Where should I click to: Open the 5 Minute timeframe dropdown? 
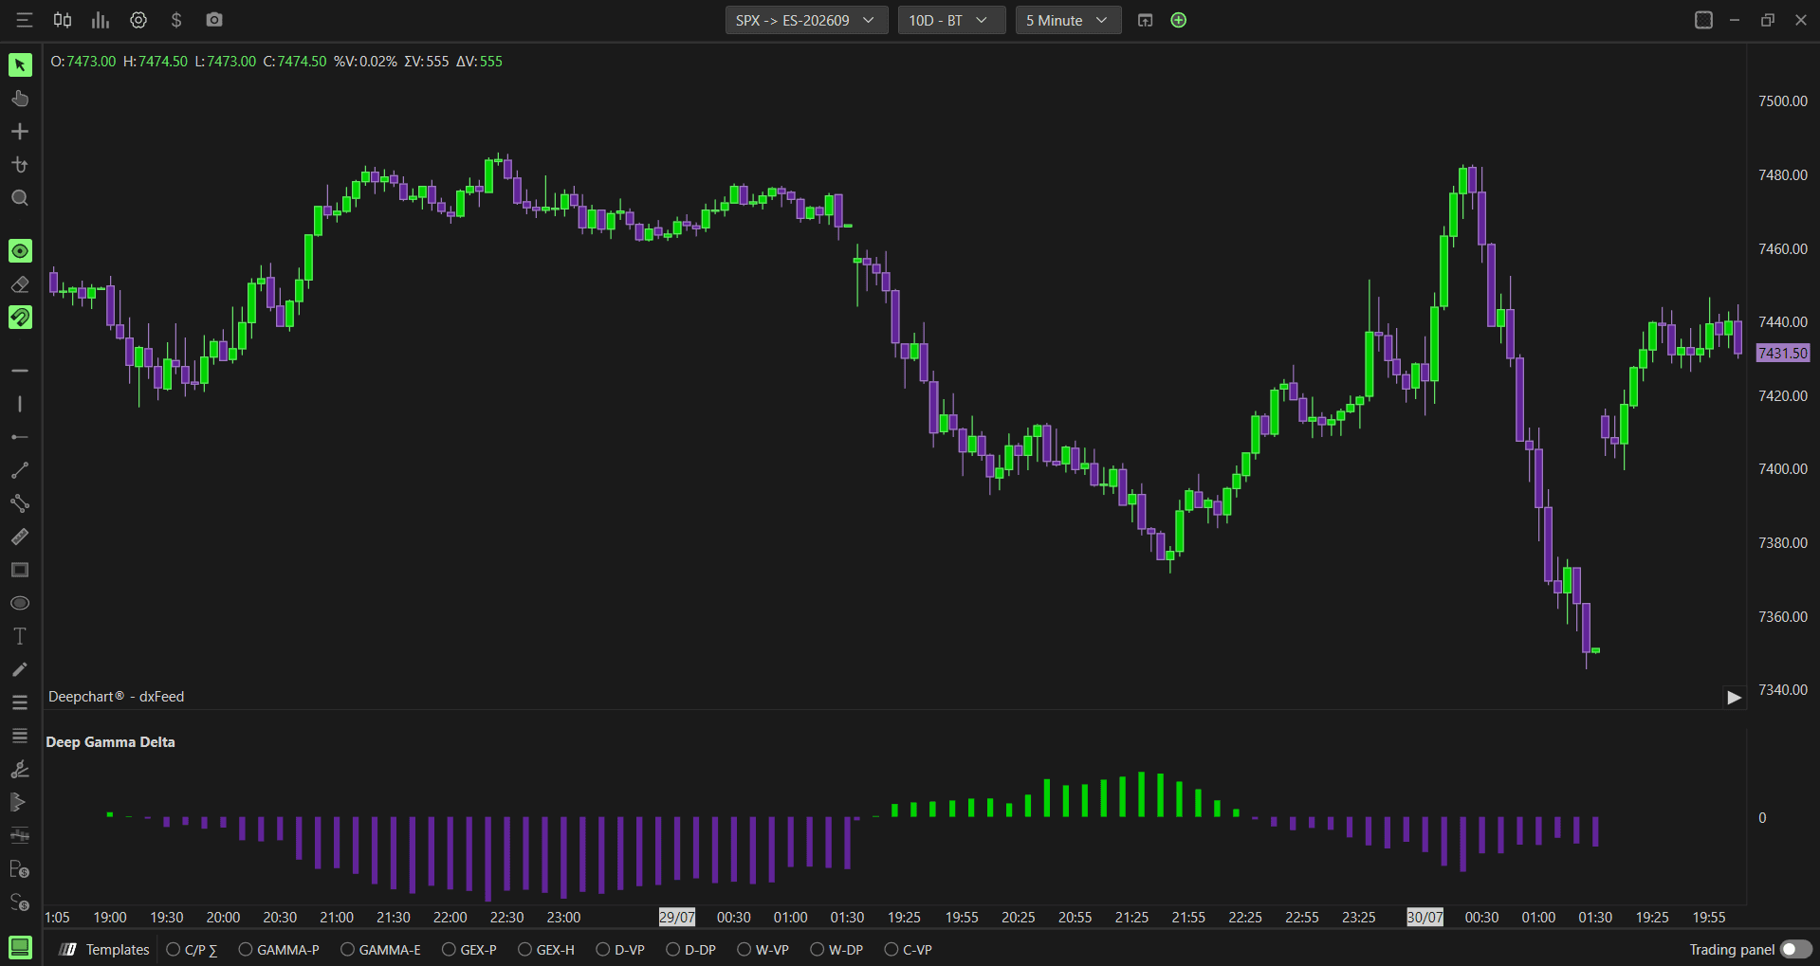(1068, 20)
